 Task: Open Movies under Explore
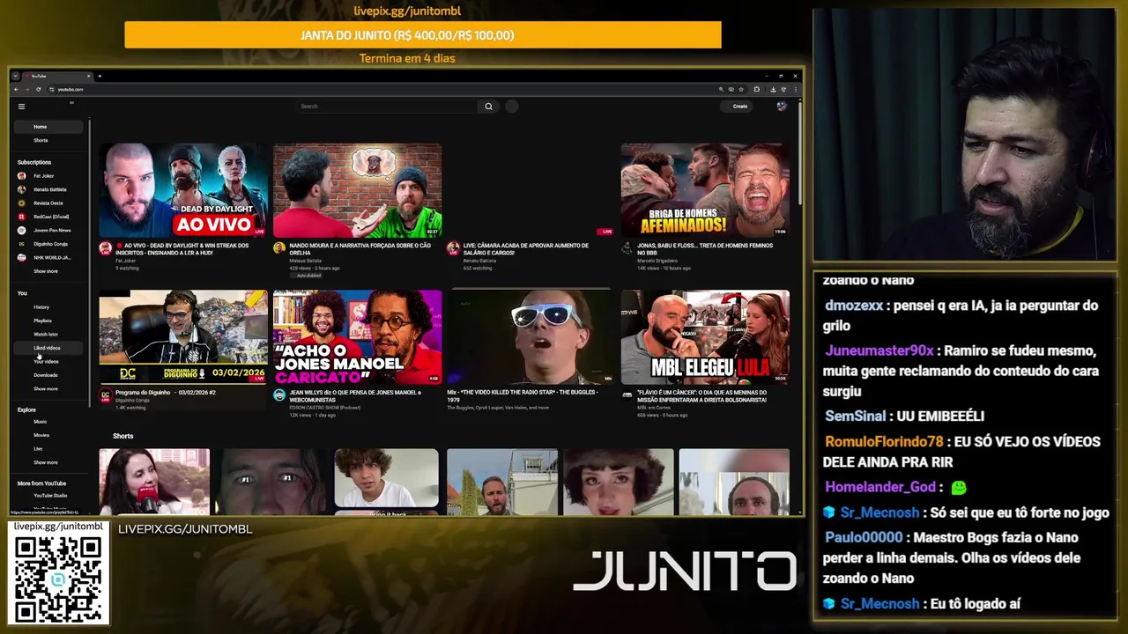[x=48, y=435]
